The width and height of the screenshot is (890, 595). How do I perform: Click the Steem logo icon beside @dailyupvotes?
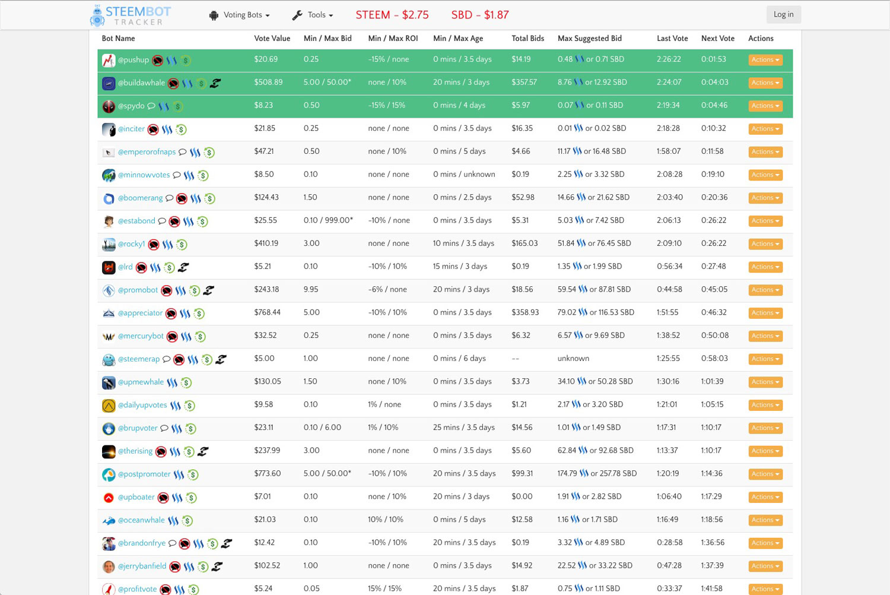(176, 406)
